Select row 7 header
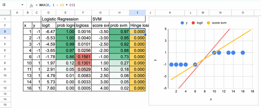Viewport: 261px width, 108px height. point(5,57)
